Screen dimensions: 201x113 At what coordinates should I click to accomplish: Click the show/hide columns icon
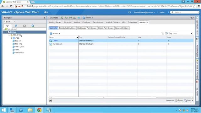[x=166, y=34]
